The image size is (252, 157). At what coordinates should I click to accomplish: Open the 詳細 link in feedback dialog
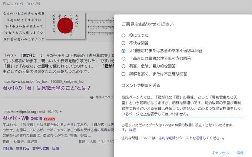[x=133, y=130]
